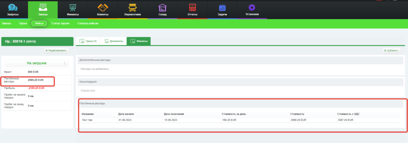Click the 15.08.2023 end date cell
Viewport: 408px width, 143px height.
point(171,120)
